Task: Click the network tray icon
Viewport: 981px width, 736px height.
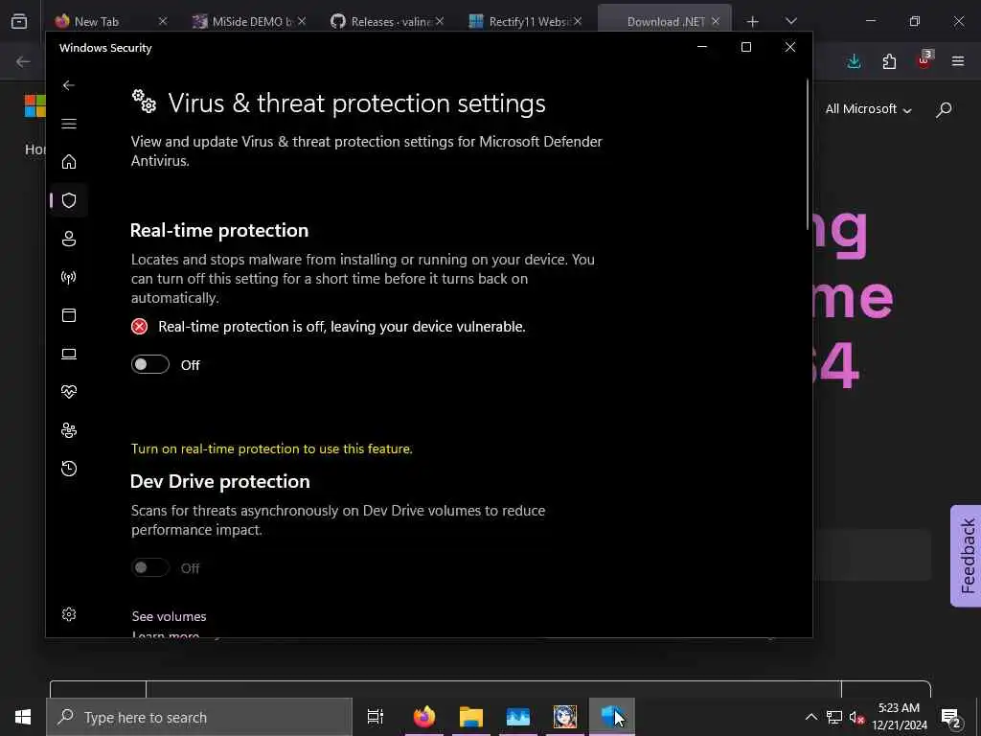Action: click(x=834, y=717)
